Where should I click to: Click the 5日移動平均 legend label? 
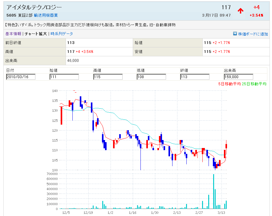(x=229, y=84)
